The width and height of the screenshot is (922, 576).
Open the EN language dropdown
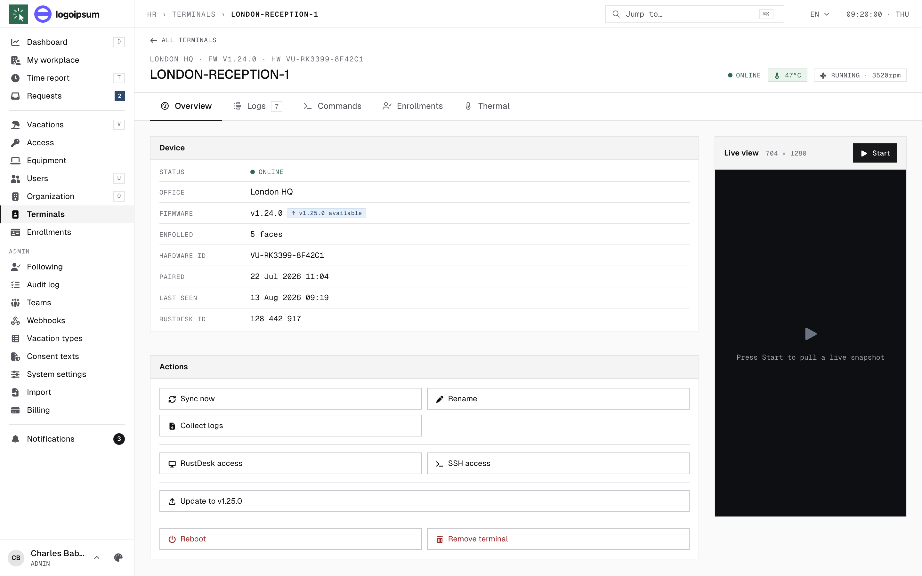point(820,14)
